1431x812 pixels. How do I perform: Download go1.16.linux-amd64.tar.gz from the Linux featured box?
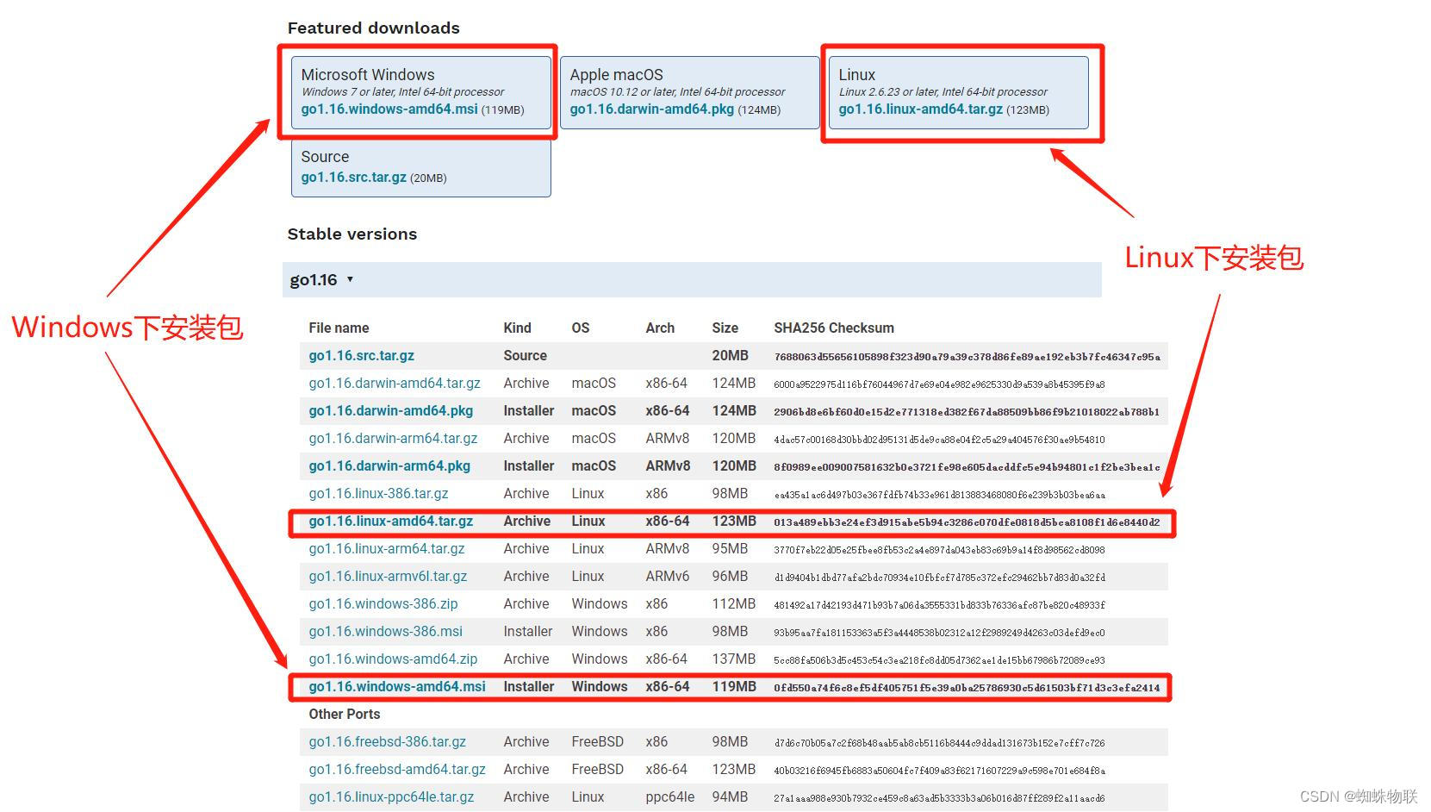(x=921, y=109)
